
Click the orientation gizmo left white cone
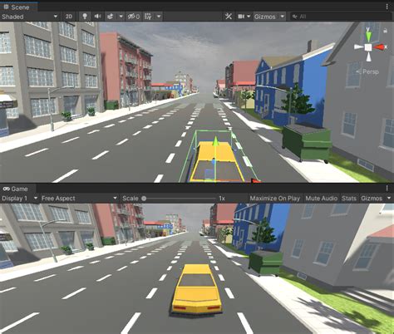358,47
